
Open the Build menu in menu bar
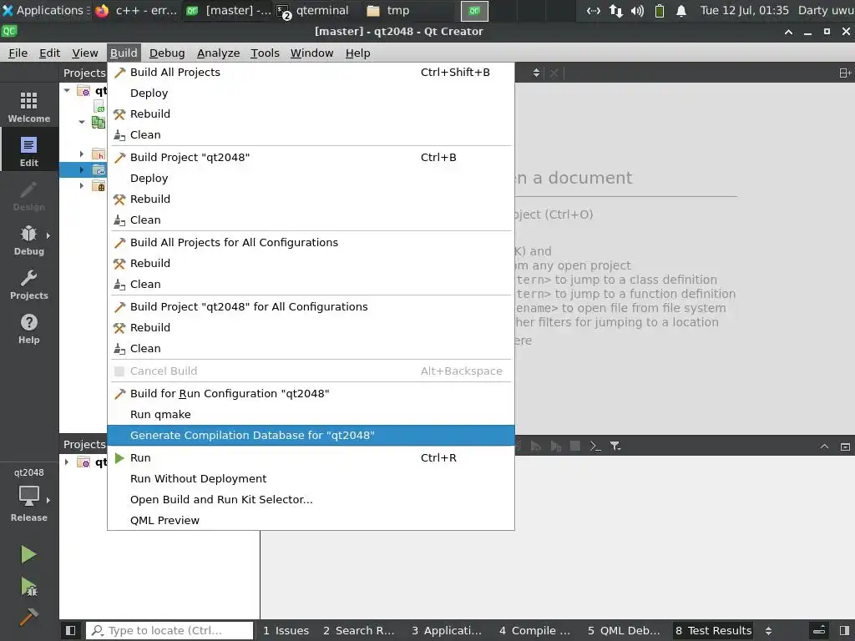(x=124, y=53)
